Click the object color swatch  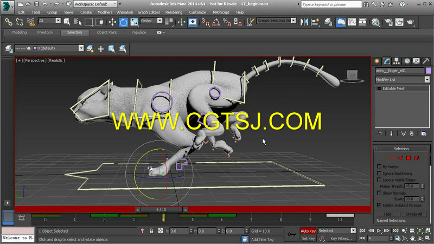[x=429, y=70]
